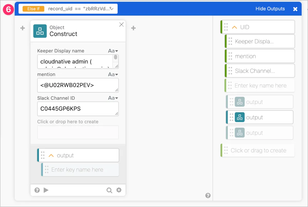Screen dimensions: 308x207
Task: Click the plus icon left of the card
Action: click(23, 28)
